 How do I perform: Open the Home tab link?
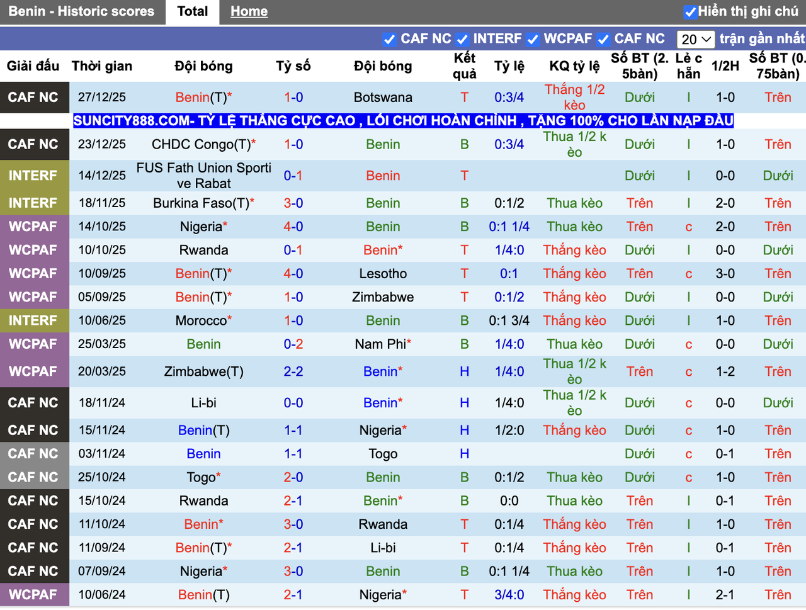249,11
